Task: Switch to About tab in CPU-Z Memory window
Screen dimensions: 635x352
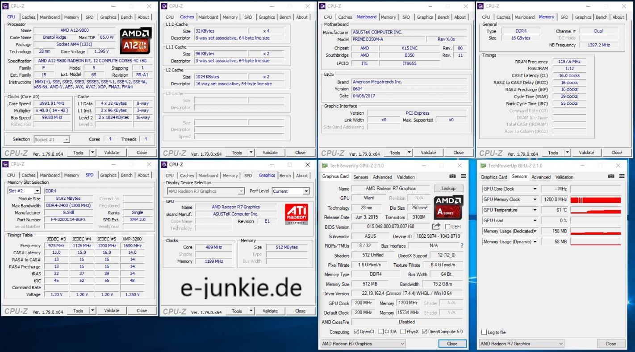Action: tap(618, 17)
